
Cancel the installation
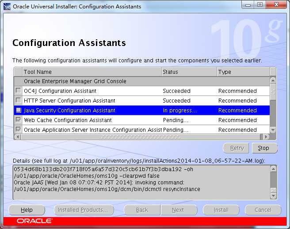click(263, 210)
